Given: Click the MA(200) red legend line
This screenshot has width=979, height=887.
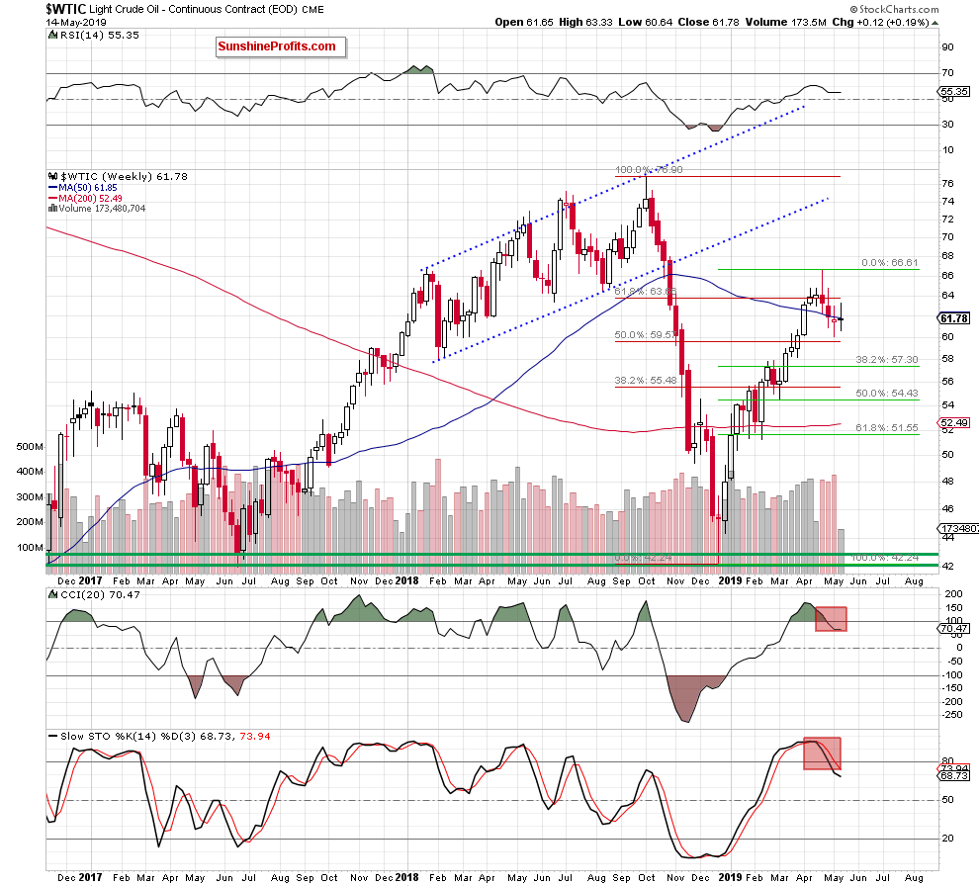Looking at the screenshot, I should pos(53,199).
